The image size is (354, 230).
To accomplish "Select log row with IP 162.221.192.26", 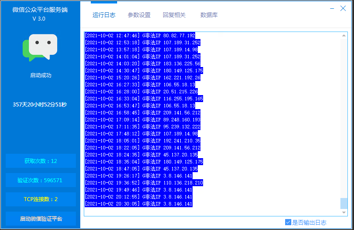I will [143, 78].
